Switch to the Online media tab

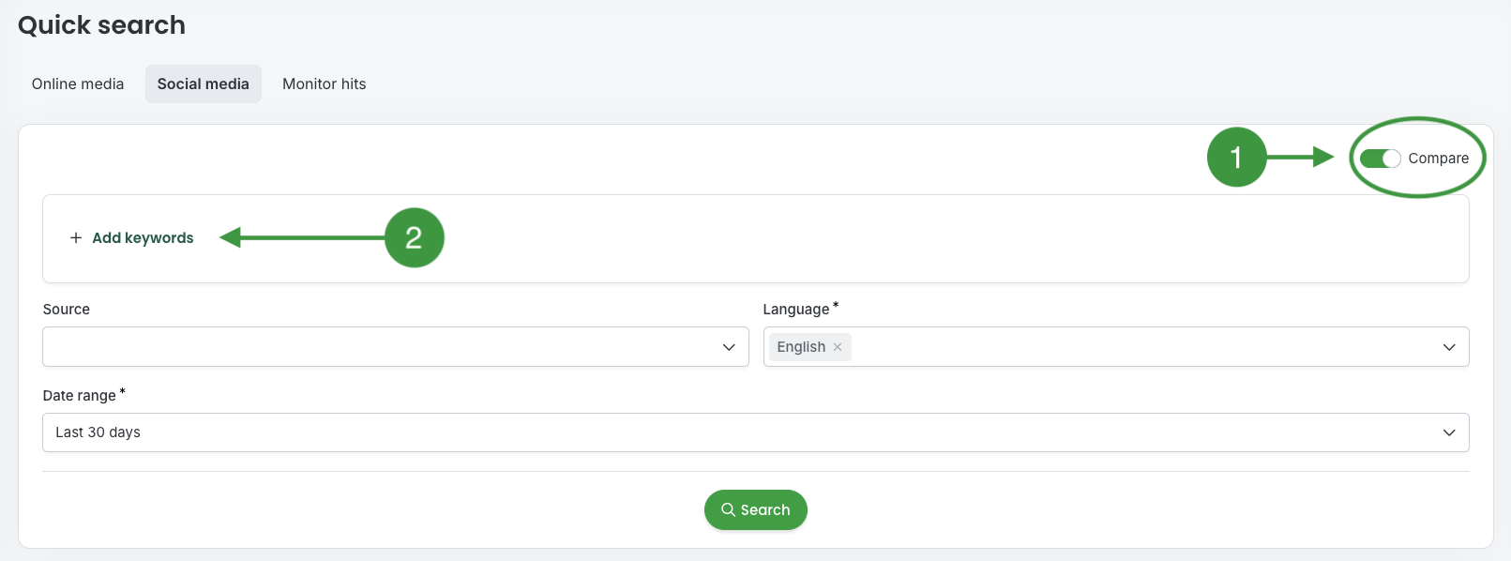coord(78,84)
